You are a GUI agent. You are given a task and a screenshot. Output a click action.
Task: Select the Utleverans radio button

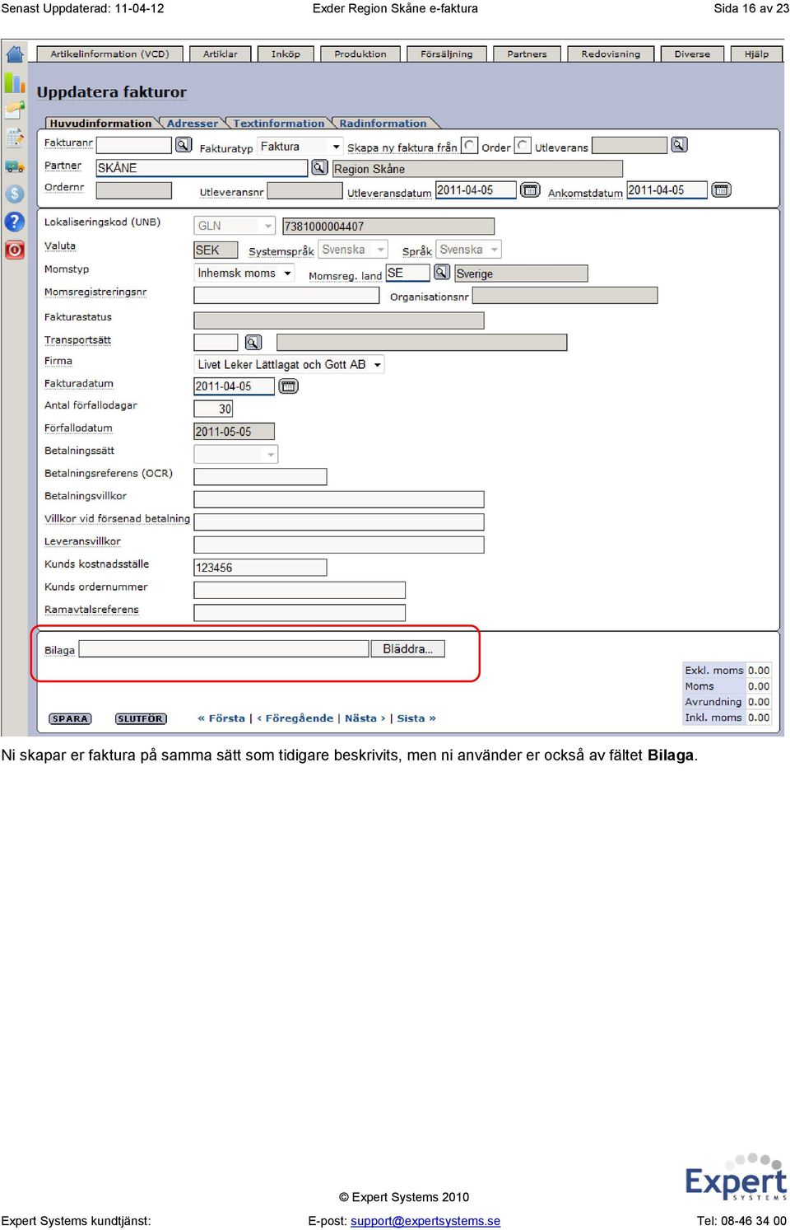click(x=523, y=145)
